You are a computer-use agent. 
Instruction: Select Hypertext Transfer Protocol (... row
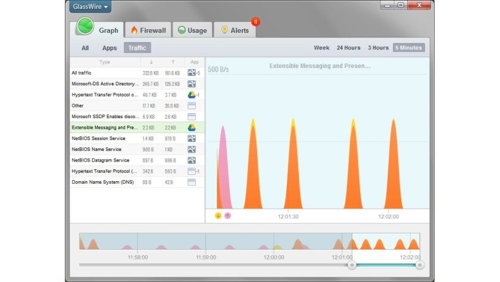coord(137,171)
